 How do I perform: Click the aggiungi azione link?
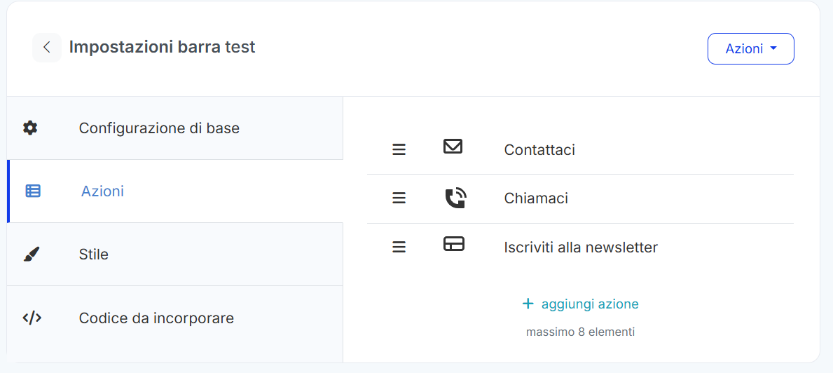coord(581,304)
